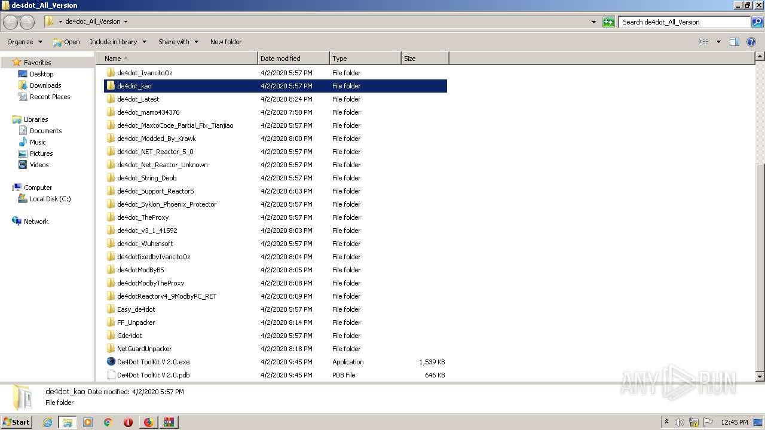This screenshot has width=765, height=430.
Task: Select the de4dot_Syklon_Phoenix_Protector folder
Action: coord(276,204)
